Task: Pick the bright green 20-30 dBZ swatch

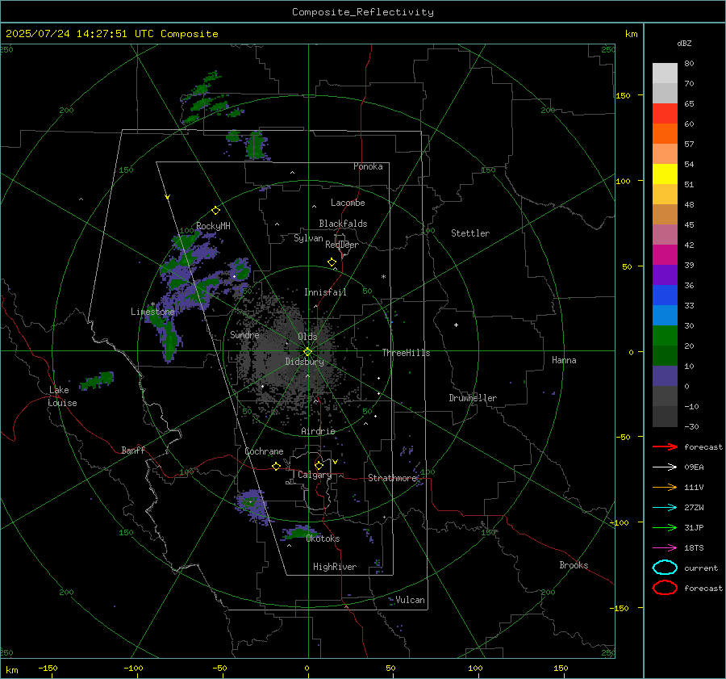Action: click(x=665, y=336)
